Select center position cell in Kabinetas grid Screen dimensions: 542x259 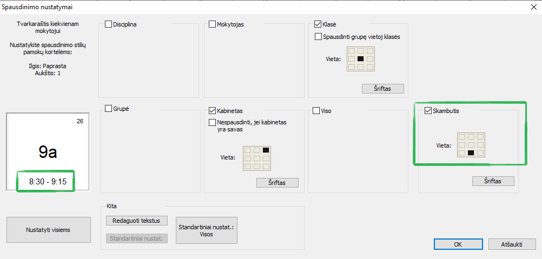(x=257, y=158)
